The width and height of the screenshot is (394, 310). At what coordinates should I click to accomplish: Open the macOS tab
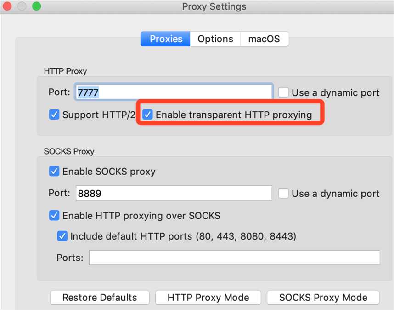point(265,39)
